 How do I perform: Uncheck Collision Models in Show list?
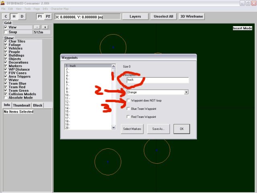pyautogui.click(x=6, y=94)
